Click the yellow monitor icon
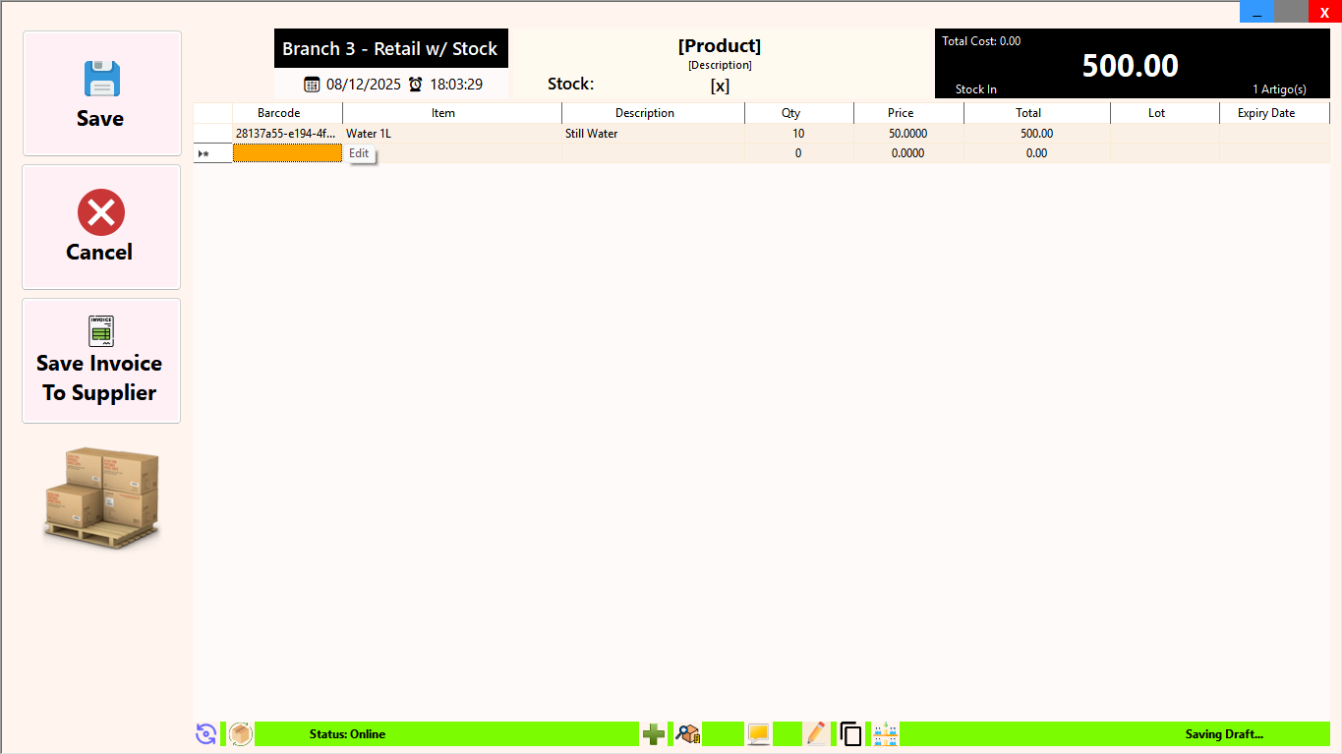Screen dimensions: 1342x754 coord(758,733)
